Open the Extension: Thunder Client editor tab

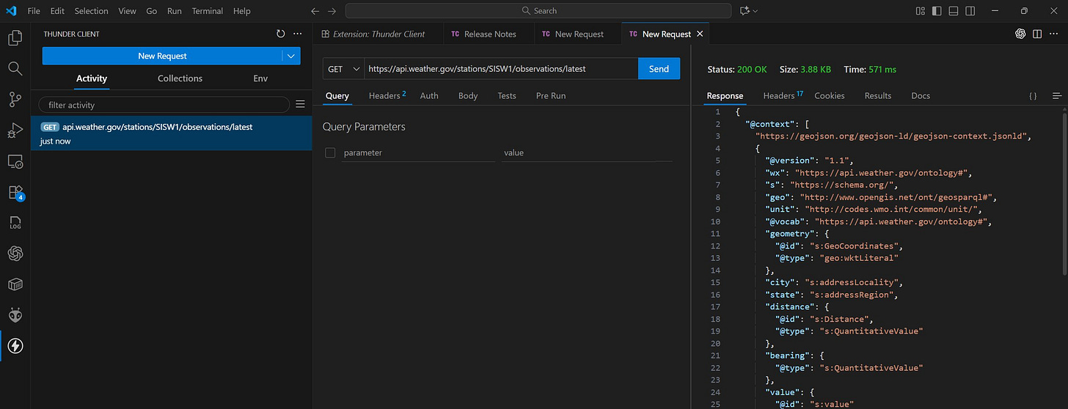click(x=378, y=34)
